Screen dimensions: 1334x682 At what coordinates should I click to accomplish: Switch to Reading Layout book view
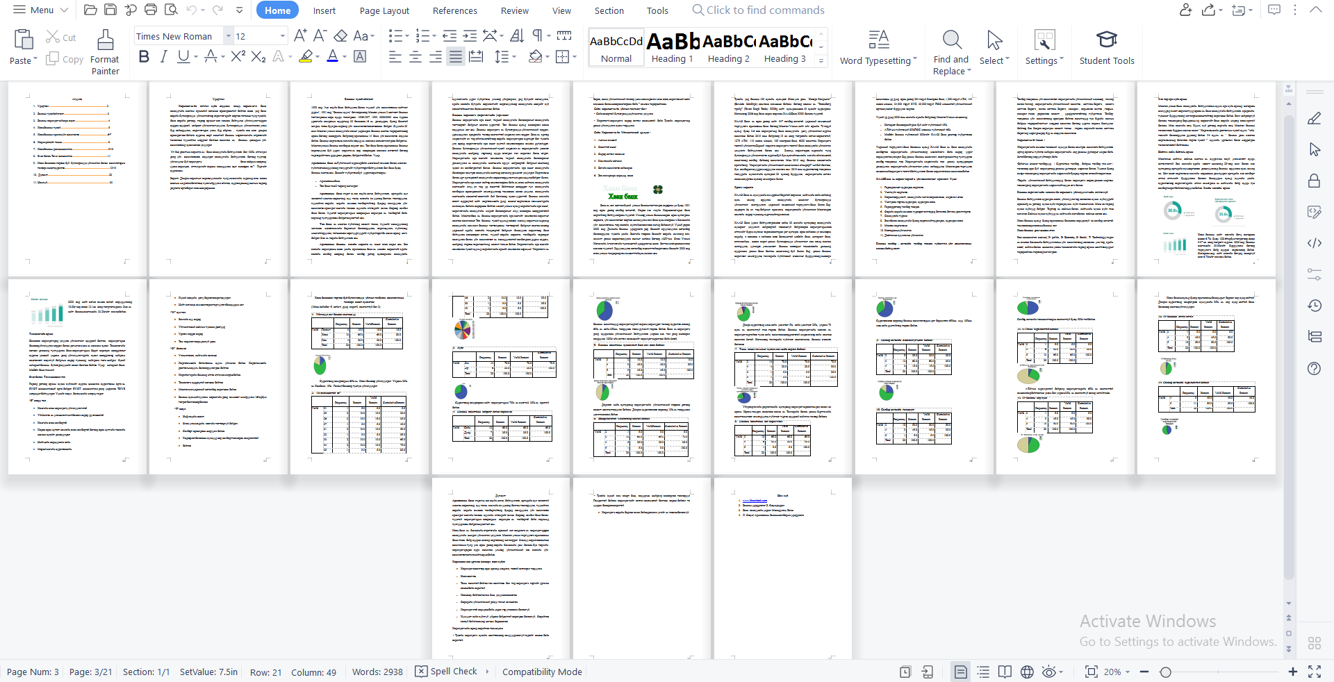click(1005, 672)
